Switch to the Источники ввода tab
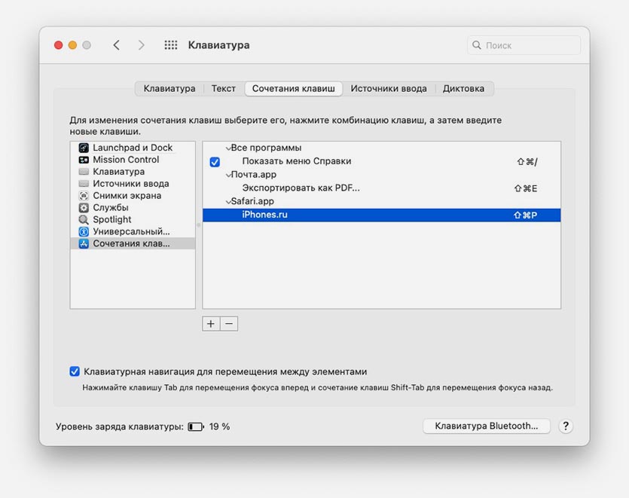 tap(389, 88)
